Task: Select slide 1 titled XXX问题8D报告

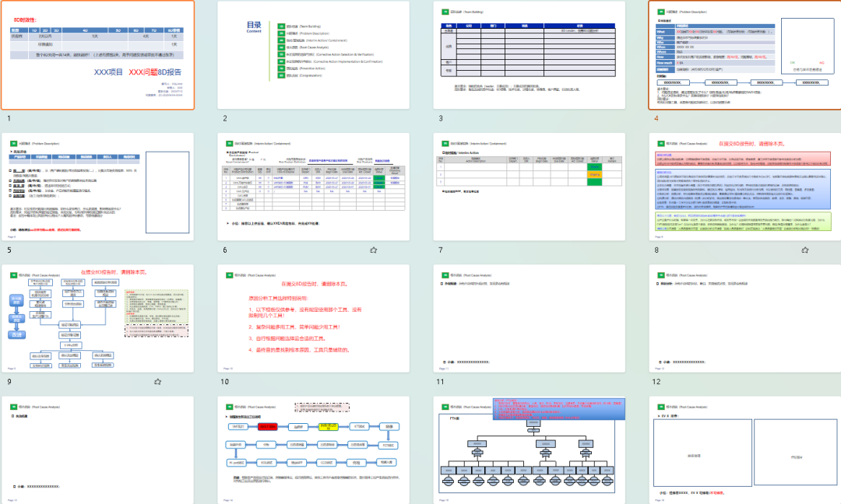Action: pos(97,55)
